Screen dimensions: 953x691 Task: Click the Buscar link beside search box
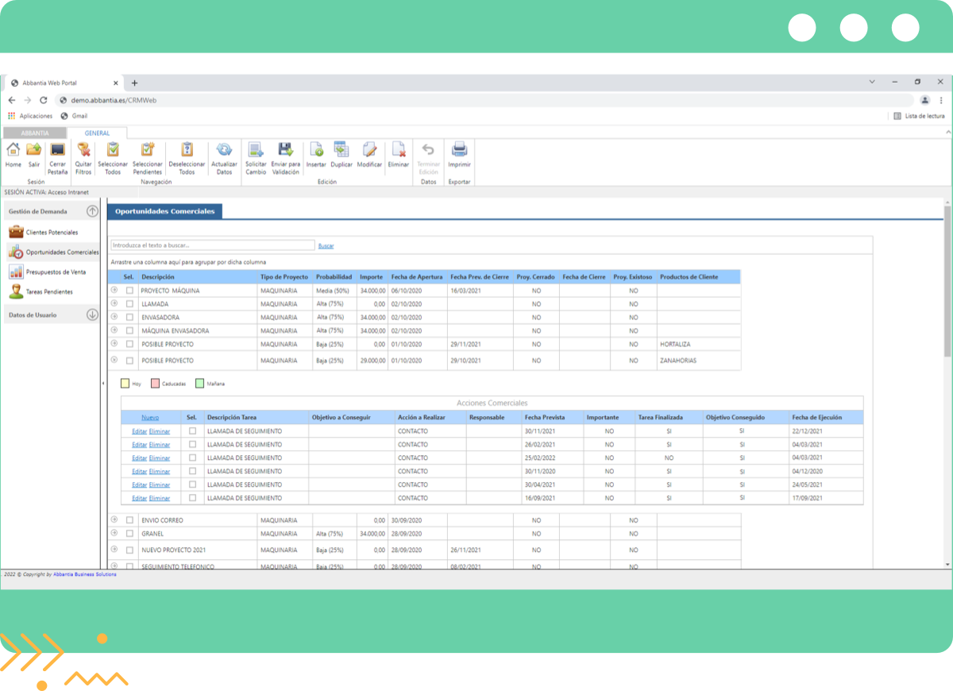326,246
